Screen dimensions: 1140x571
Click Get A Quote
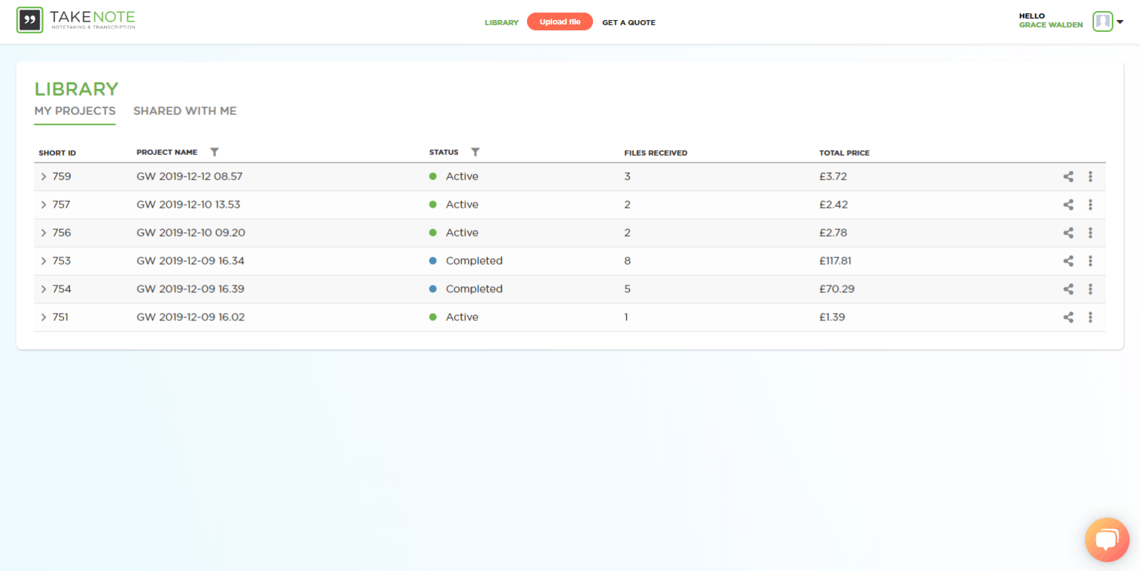point(629,22)
